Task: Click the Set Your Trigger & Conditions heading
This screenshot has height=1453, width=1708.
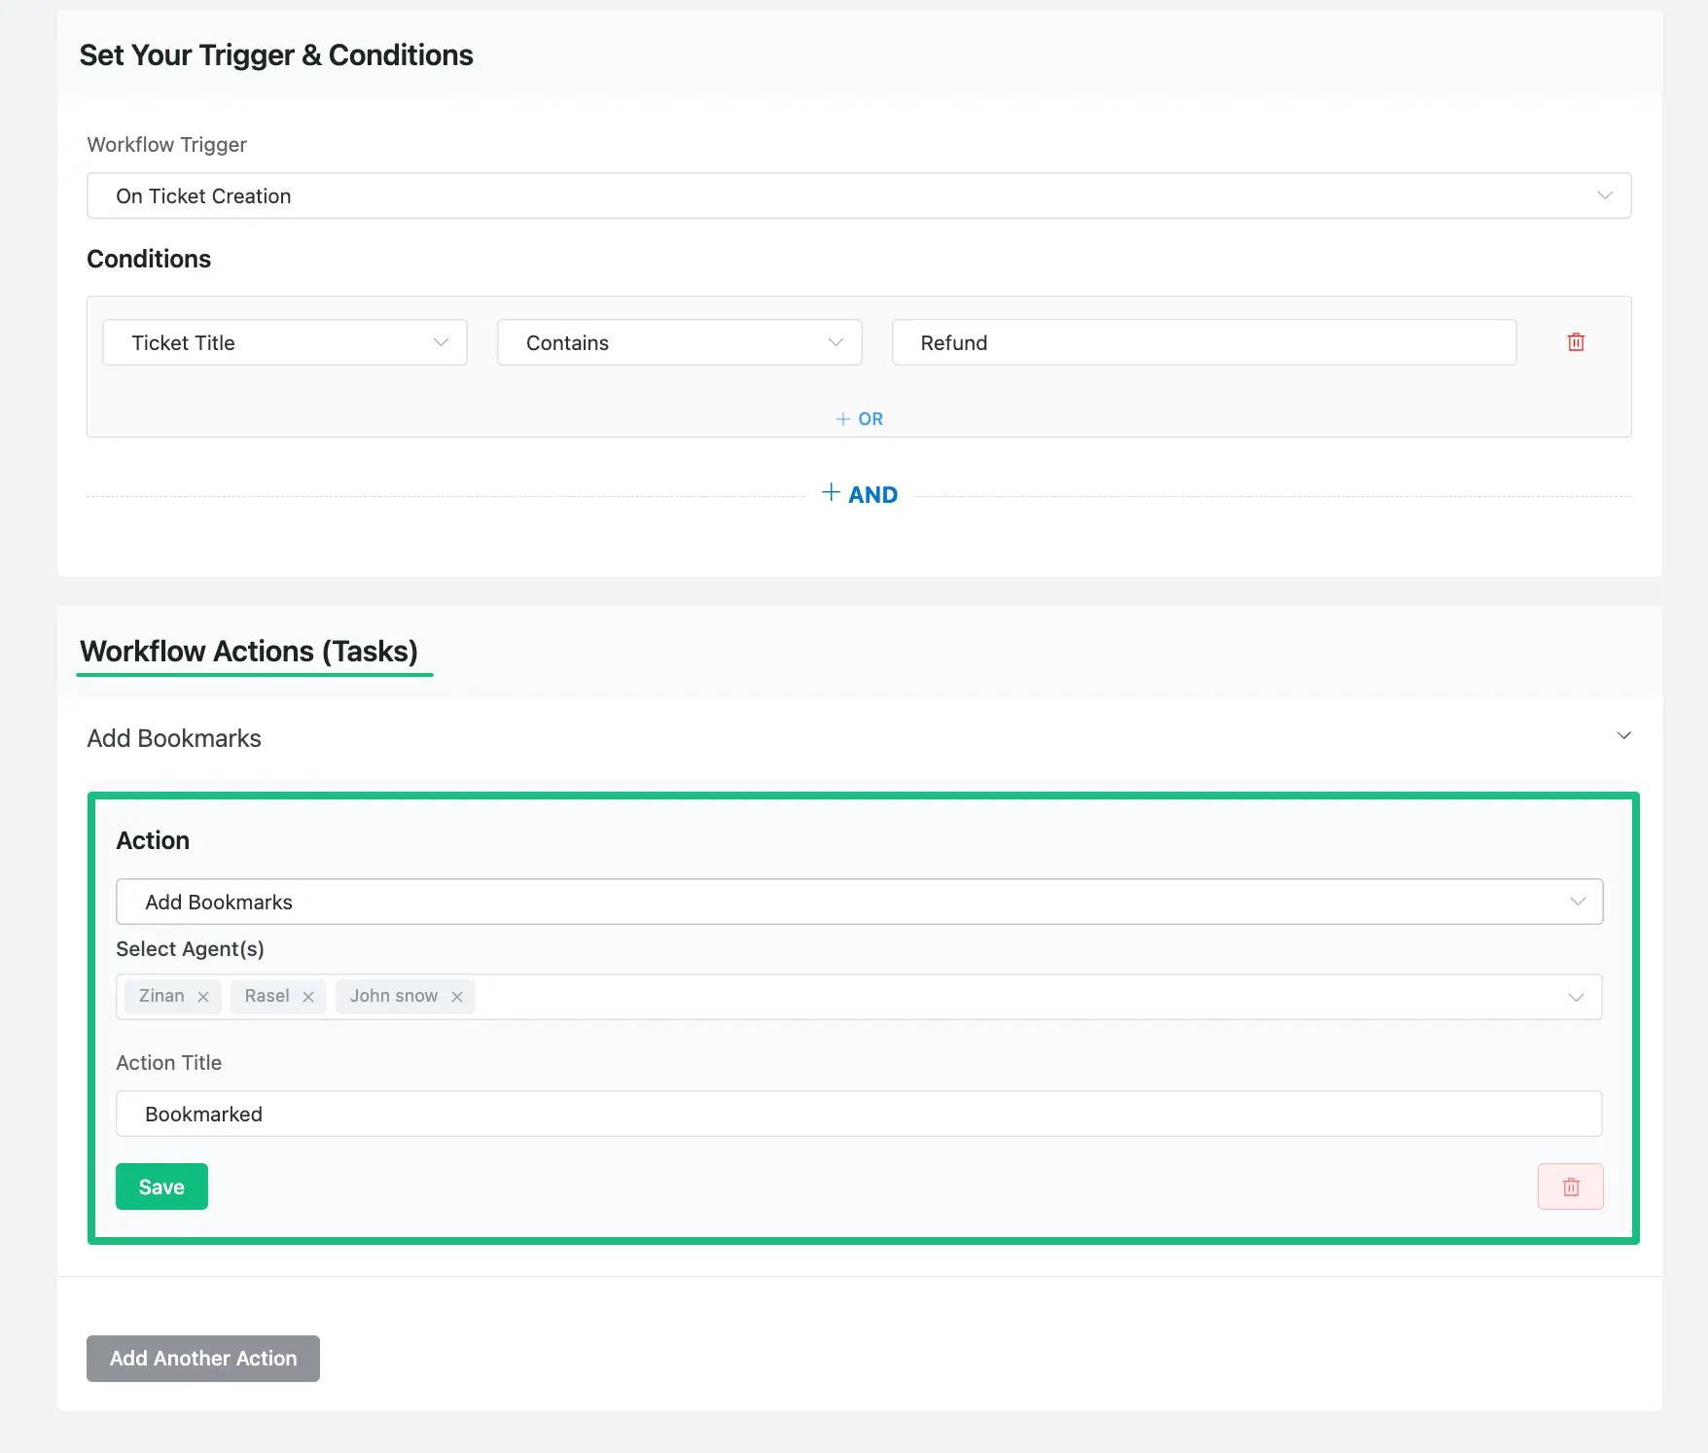Action: pos(276,55)
